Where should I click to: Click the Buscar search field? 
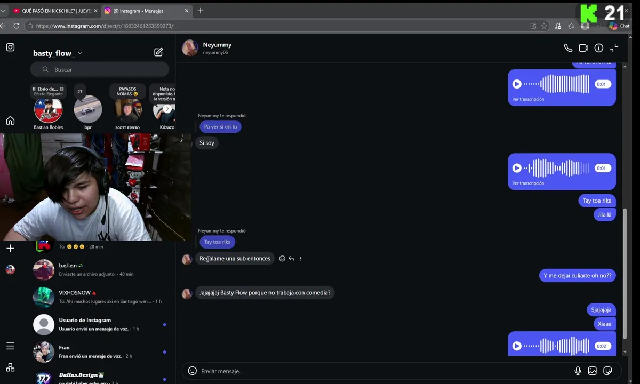pos(99,69)
